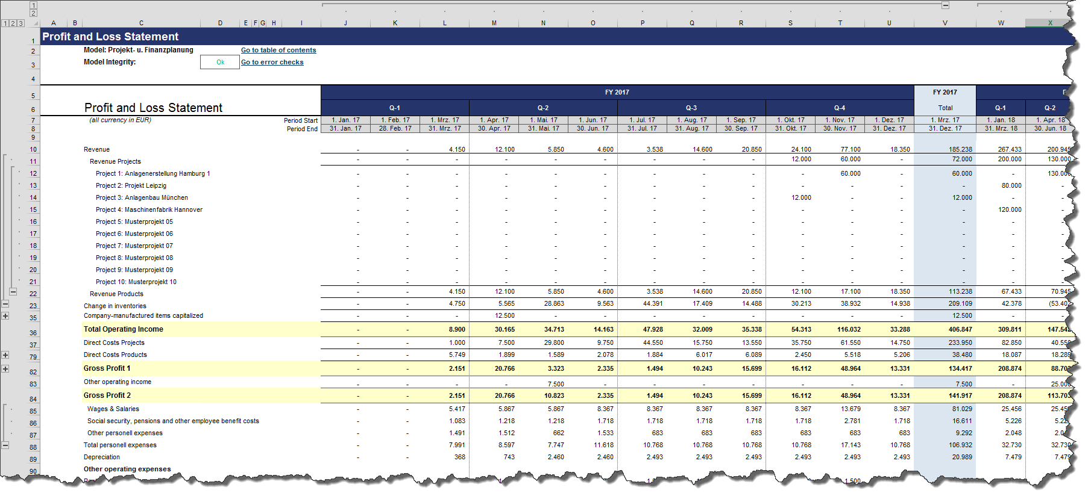Screen dimensions: 1091x499
Task: Select Revenue Projects November value 60.000
Action: (850, 159)
